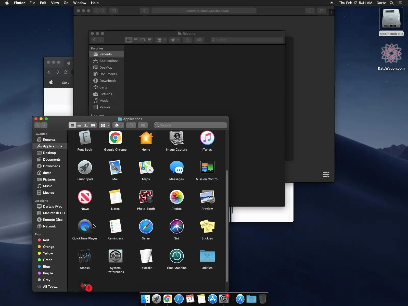Open the Utilities folder
The width and height of the screenshot is (408, 306).
[x=207, y=256]
